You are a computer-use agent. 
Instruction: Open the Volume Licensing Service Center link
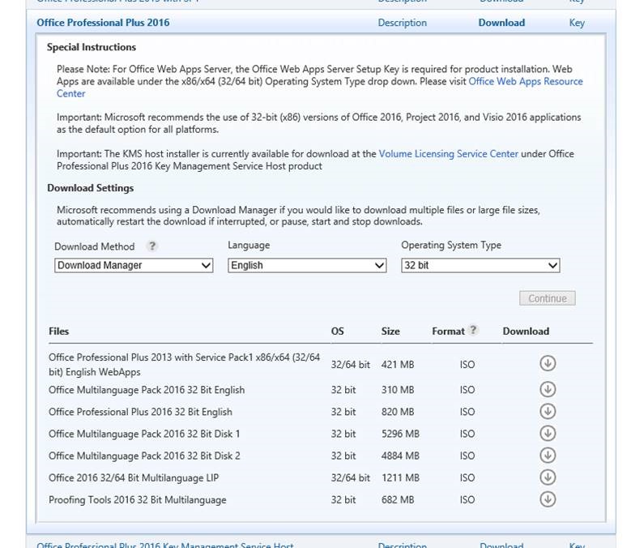point(448,154)
